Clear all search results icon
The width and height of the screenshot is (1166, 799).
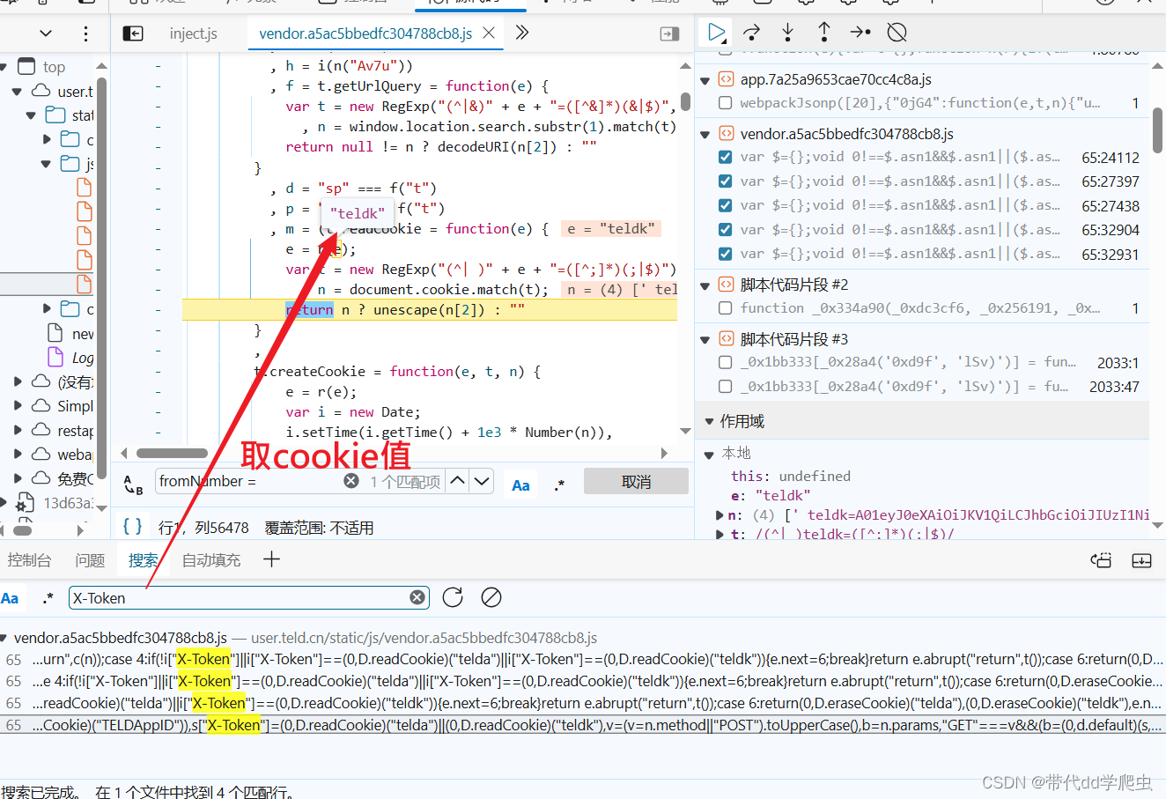pos(491,597)
